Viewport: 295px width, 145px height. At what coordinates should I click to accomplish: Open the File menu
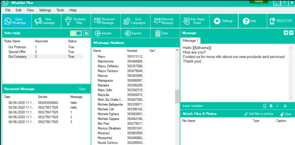click(8, 10)
